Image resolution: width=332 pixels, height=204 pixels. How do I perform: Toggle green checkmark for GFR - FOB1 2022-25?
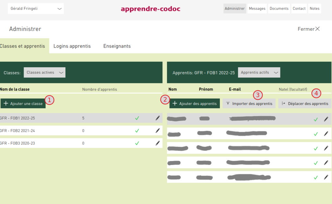coord(137,118)
